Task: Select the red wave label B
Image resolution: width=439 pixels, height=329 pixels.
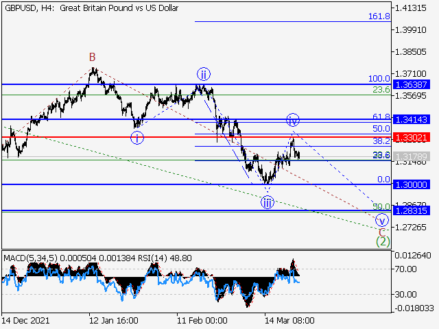Action: tap(93, 58)
